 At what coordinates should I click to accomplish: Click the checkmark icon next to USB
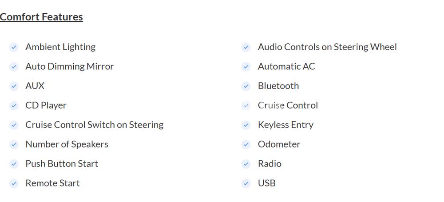(246, 184)
